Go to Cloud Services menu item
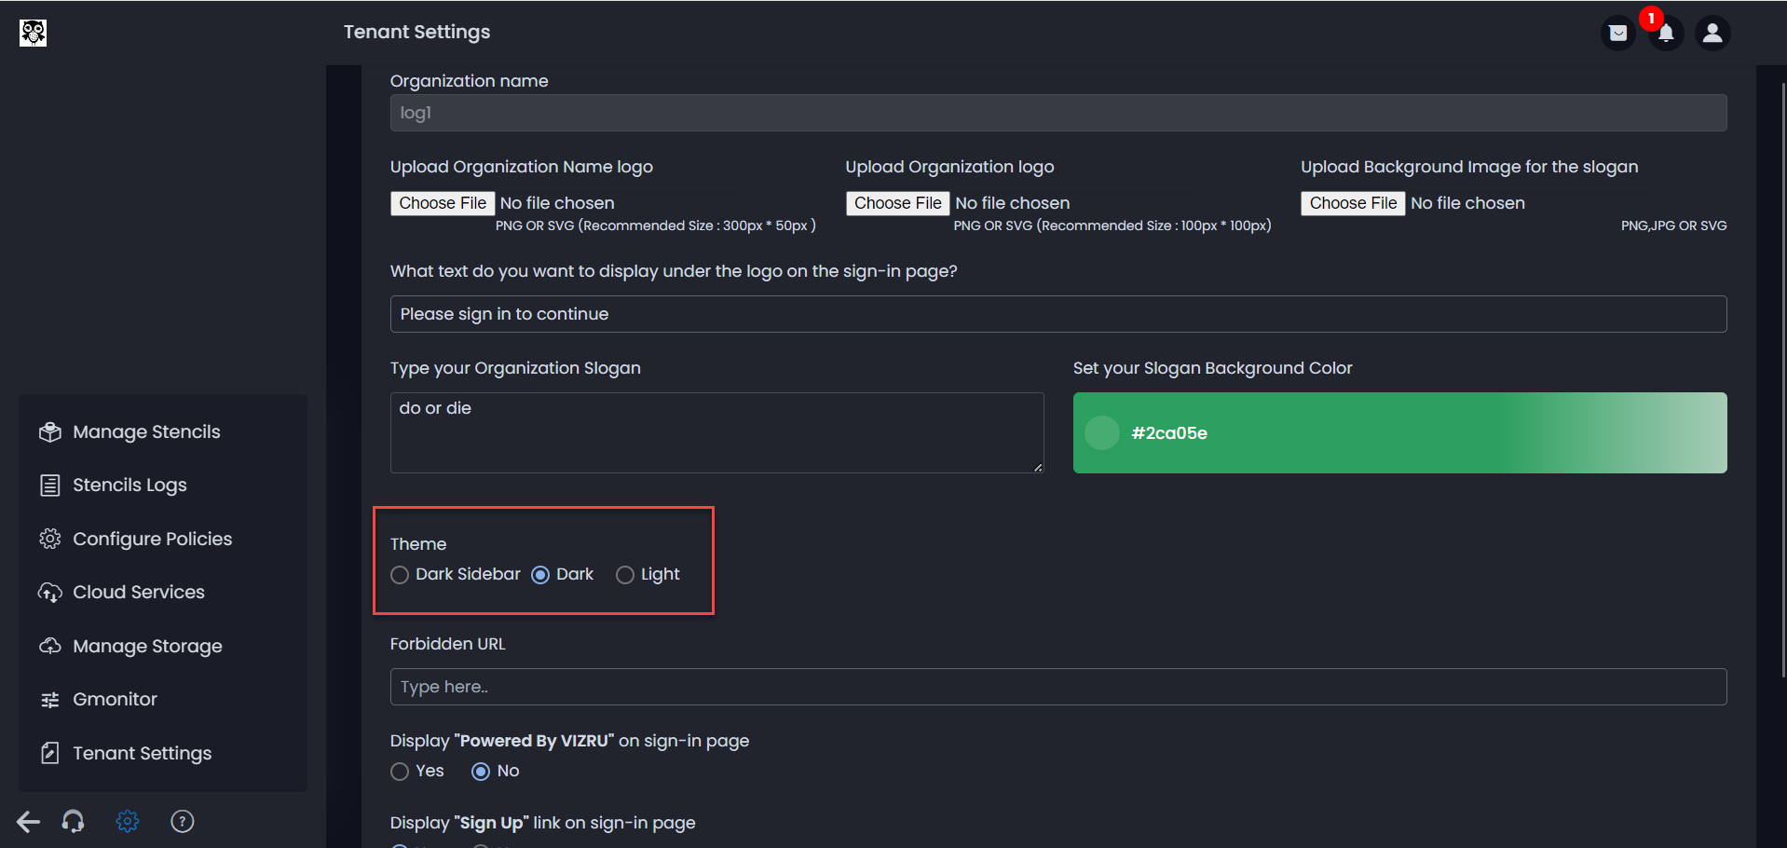Screen dimensions: 1787x848 [138, 592]
